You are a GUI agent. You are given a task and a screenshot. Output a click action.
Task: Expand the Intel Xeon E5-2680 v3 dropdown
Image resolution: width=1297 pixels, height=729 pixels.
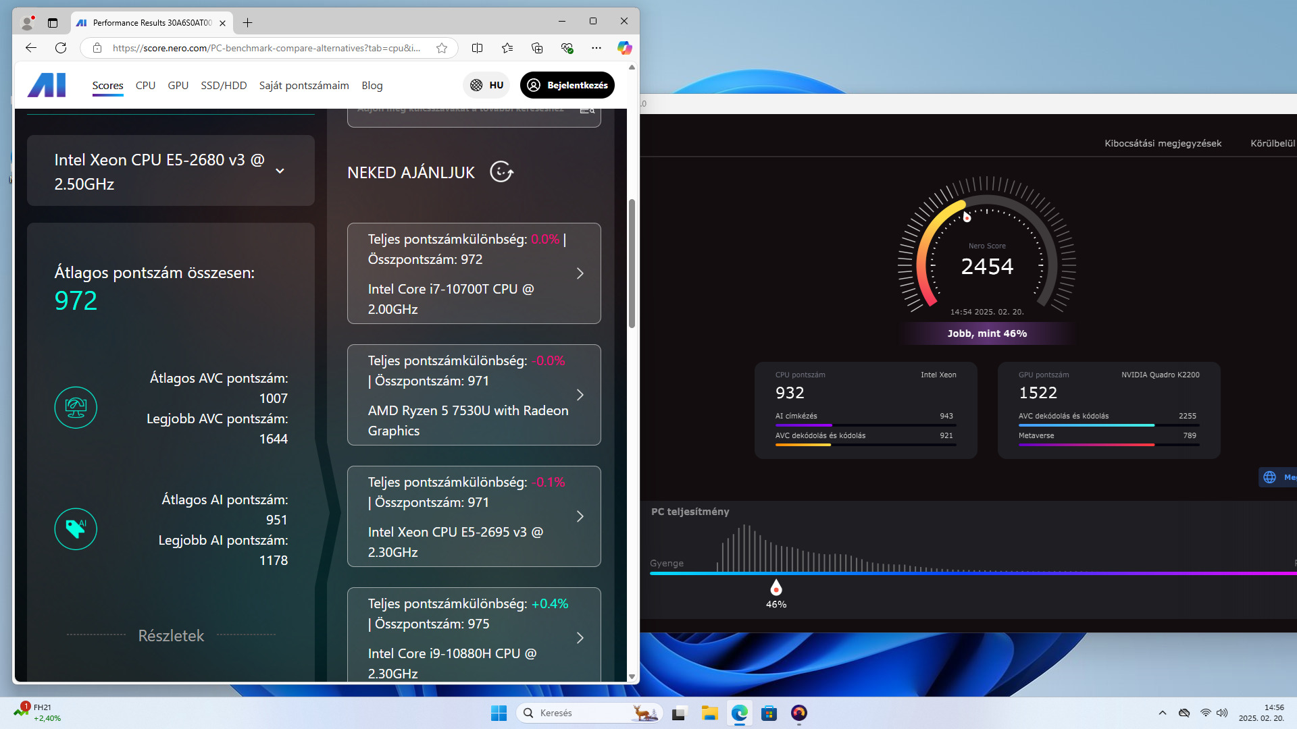[280, 171]
